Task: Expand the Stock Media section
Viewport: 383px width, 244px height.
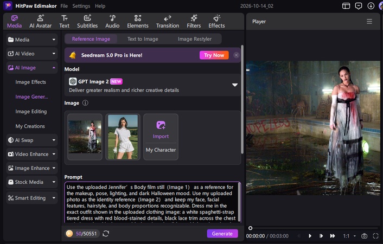Action: click(32, 182)
